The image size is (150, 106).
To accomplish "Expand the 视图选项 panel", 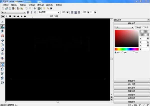I will [x=132, y=98].
